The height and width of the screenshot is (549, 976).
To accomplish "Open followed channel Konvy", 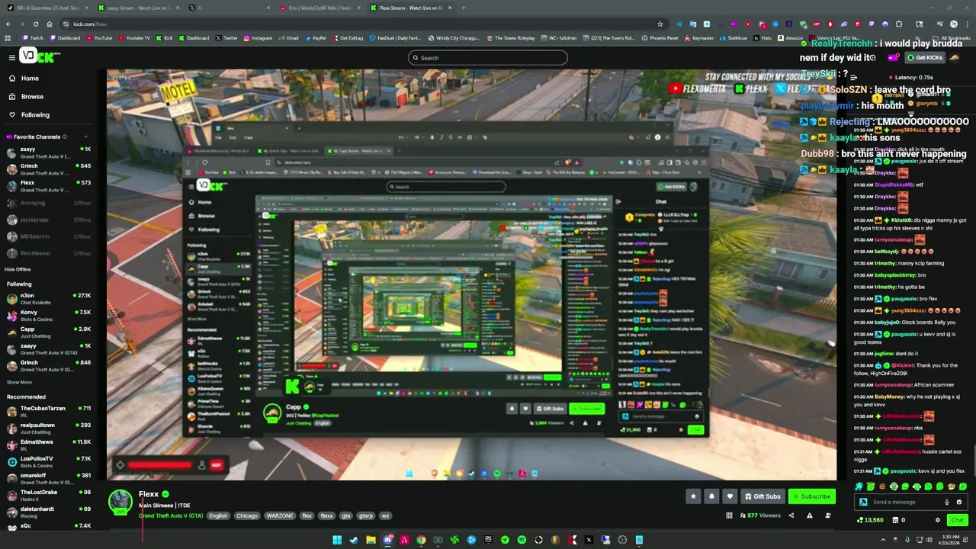I will pyautogui.click(x=49, y=315).
